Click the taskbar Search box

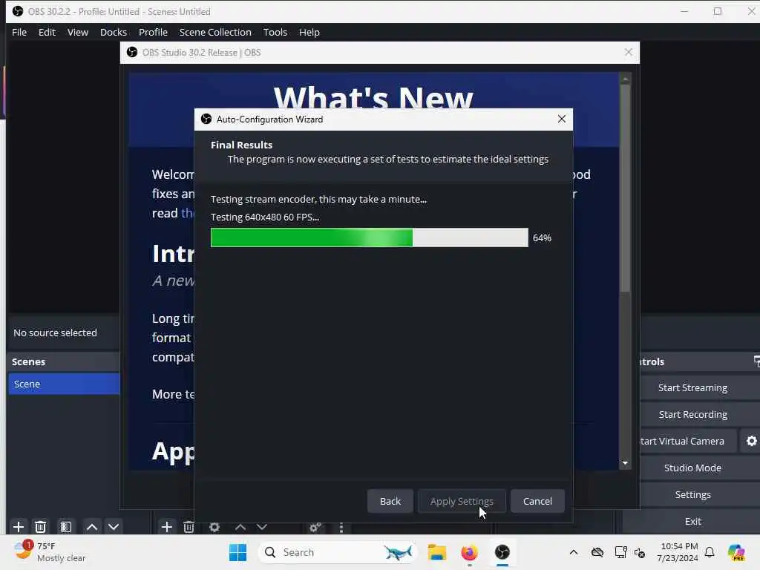coord(338,552)
